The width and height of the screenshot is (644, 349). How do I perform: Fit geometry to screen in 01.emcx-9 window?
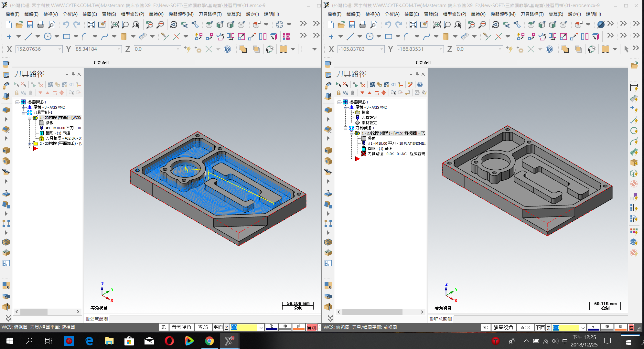pyautogui.click(x=91, y=25)
